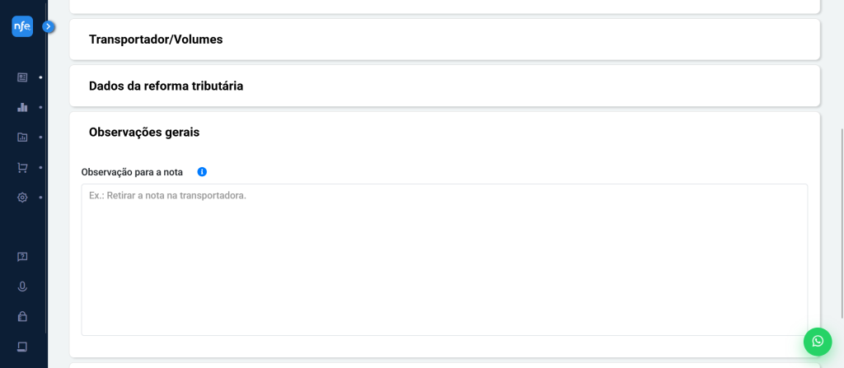Expand Dados da reforma tributária section

tap(444, 86)
